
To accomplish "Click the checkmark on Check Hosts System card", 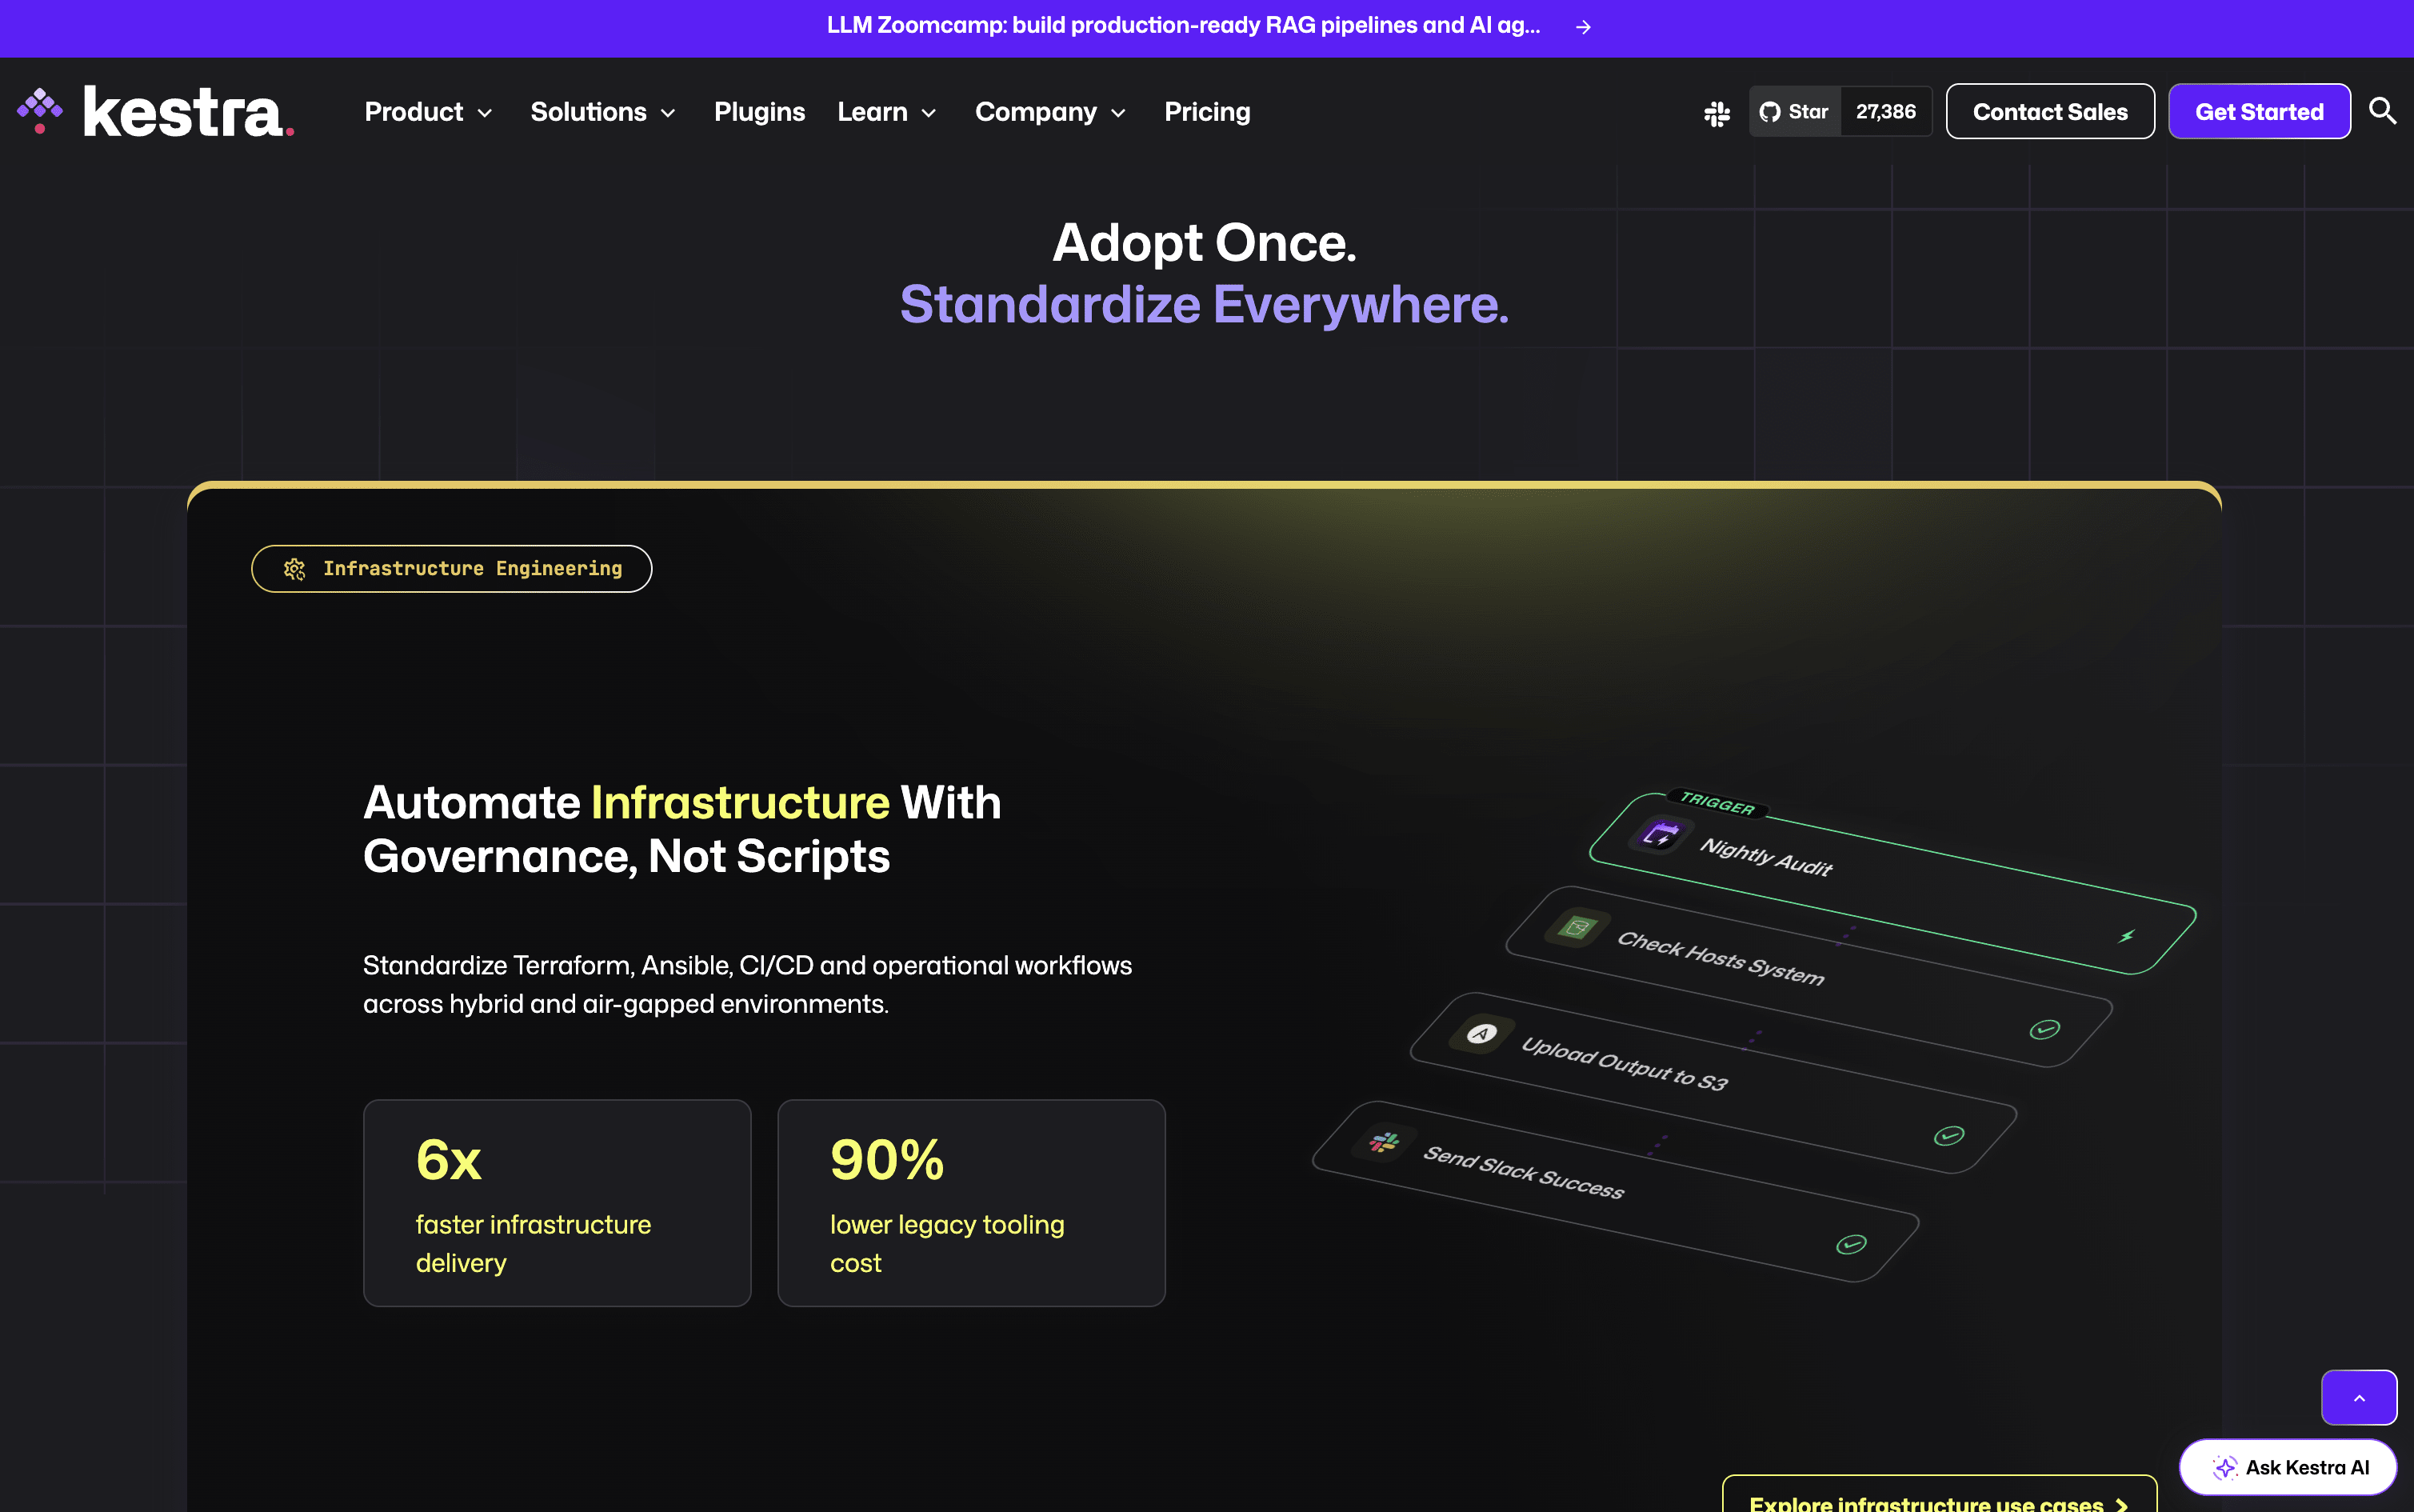I will click(2044, 1029).
